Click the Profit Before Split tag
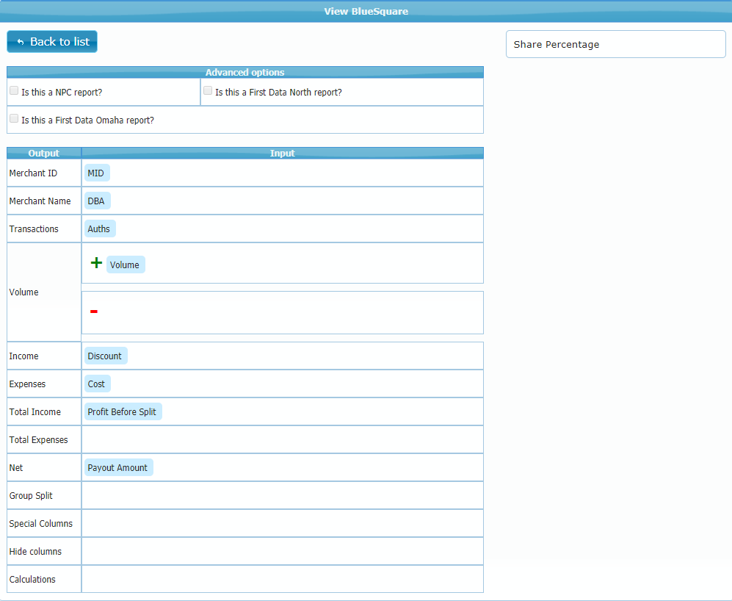732x601 pixels. [122, 412]
